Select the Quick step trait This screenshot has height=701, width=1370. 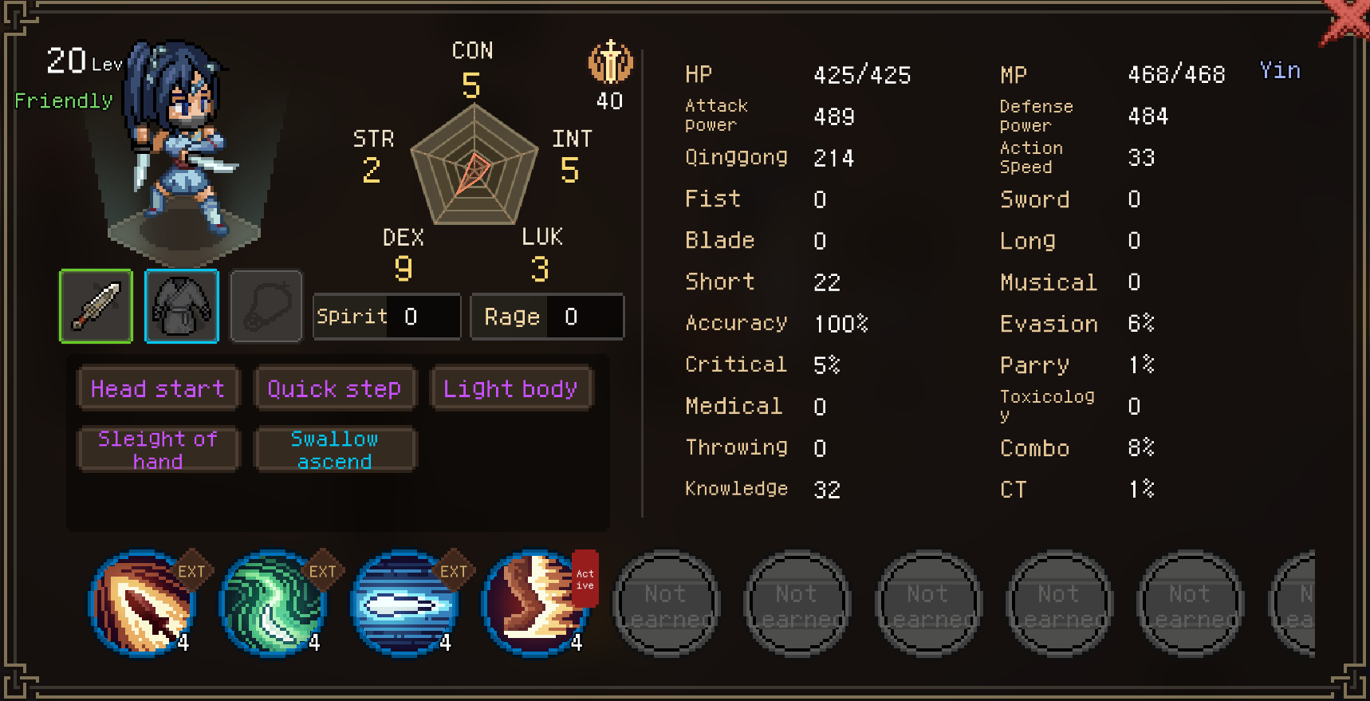click(335, 388)
